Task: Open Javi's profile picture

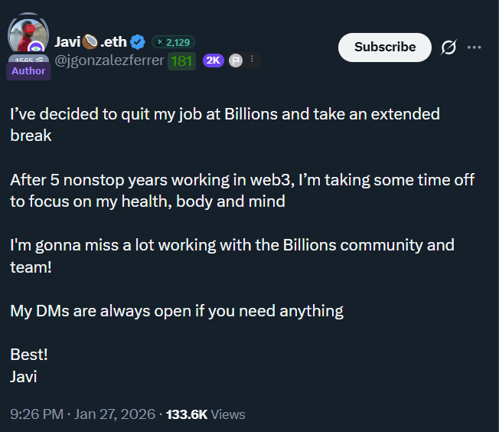Action: click(x=28, y=33)
